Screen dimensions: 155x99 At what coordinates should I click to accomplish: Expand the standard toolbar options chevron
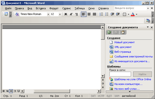[x=10, y=14]
